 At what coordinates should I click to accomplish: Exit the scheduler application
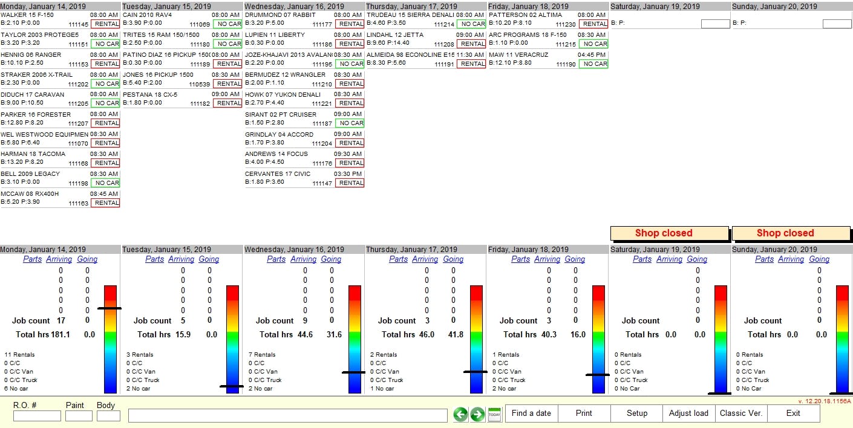point(793,413)
